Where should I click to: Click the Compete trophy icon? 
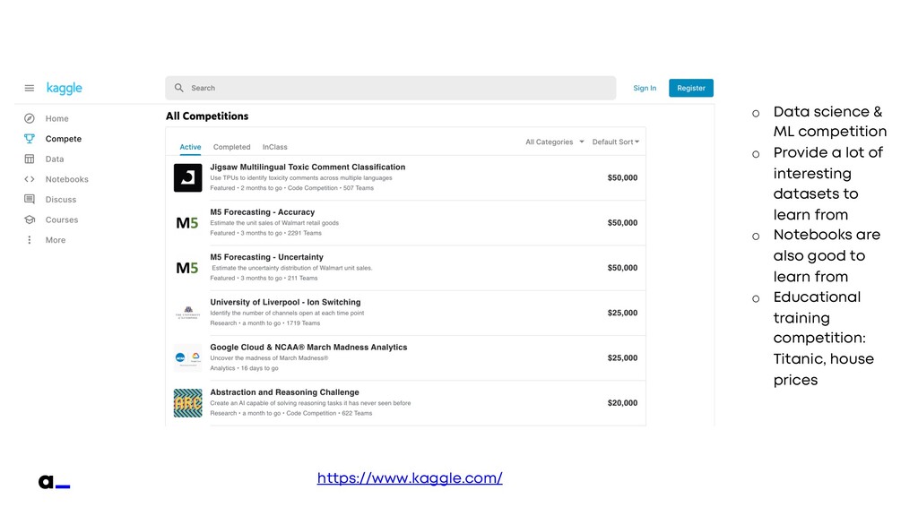[30, 139]
